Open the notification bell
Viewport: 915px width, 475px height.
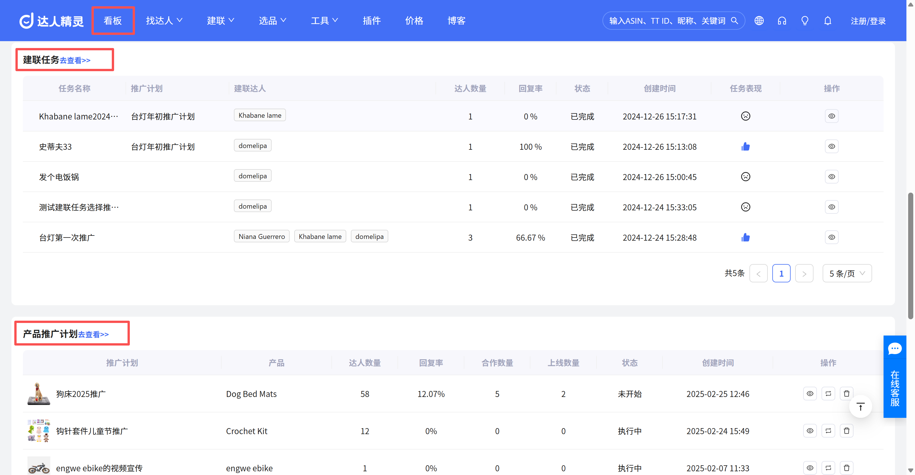(828, 21)
